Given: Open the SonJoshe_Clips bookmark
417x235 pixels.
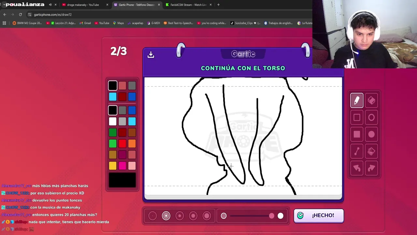Looking at the screenshot, I should 245,23.
